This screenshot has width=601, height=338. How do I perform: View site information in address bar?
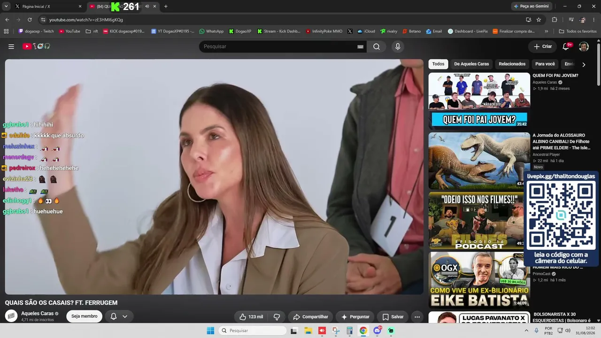(43, 20)
